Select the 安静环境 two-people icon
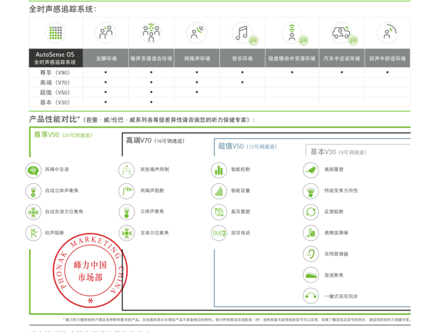The width and height of the screenshot is (446, 332). pyautogui.click(x=106, y=33)
